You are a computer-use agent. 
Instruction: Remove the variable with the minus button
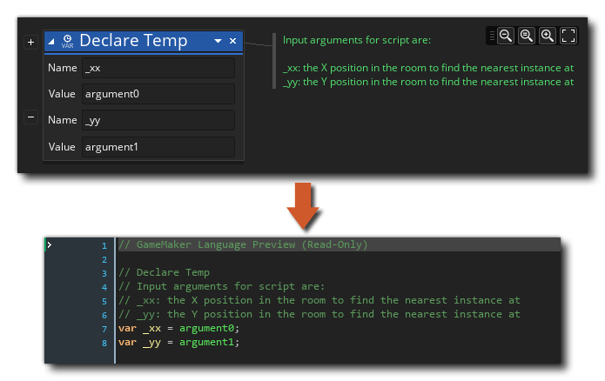31,117
